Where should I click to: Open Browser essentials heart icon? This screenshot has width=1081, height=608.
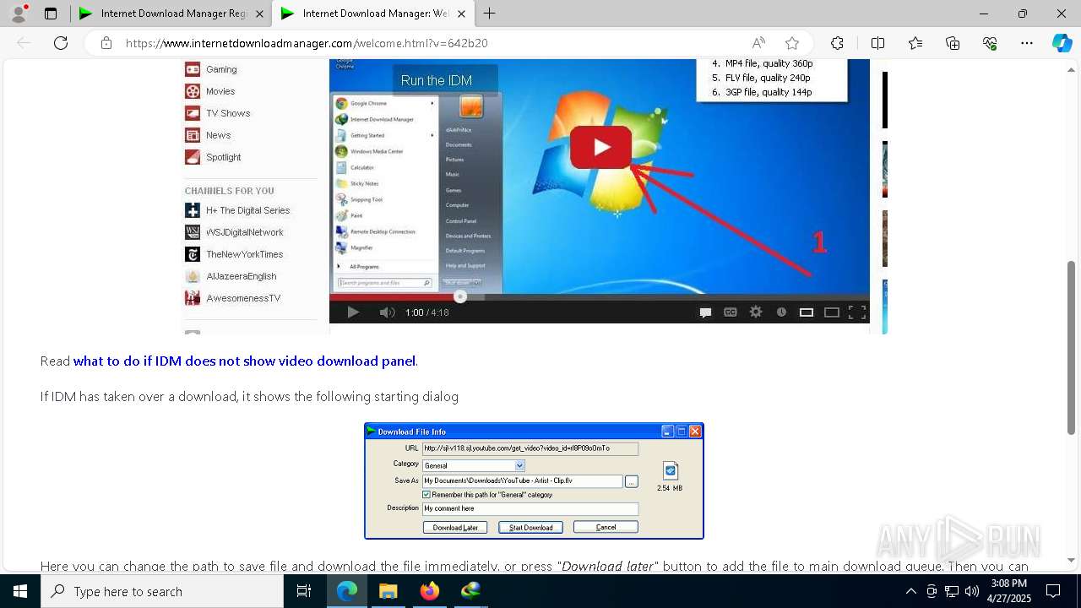point(990,43)
